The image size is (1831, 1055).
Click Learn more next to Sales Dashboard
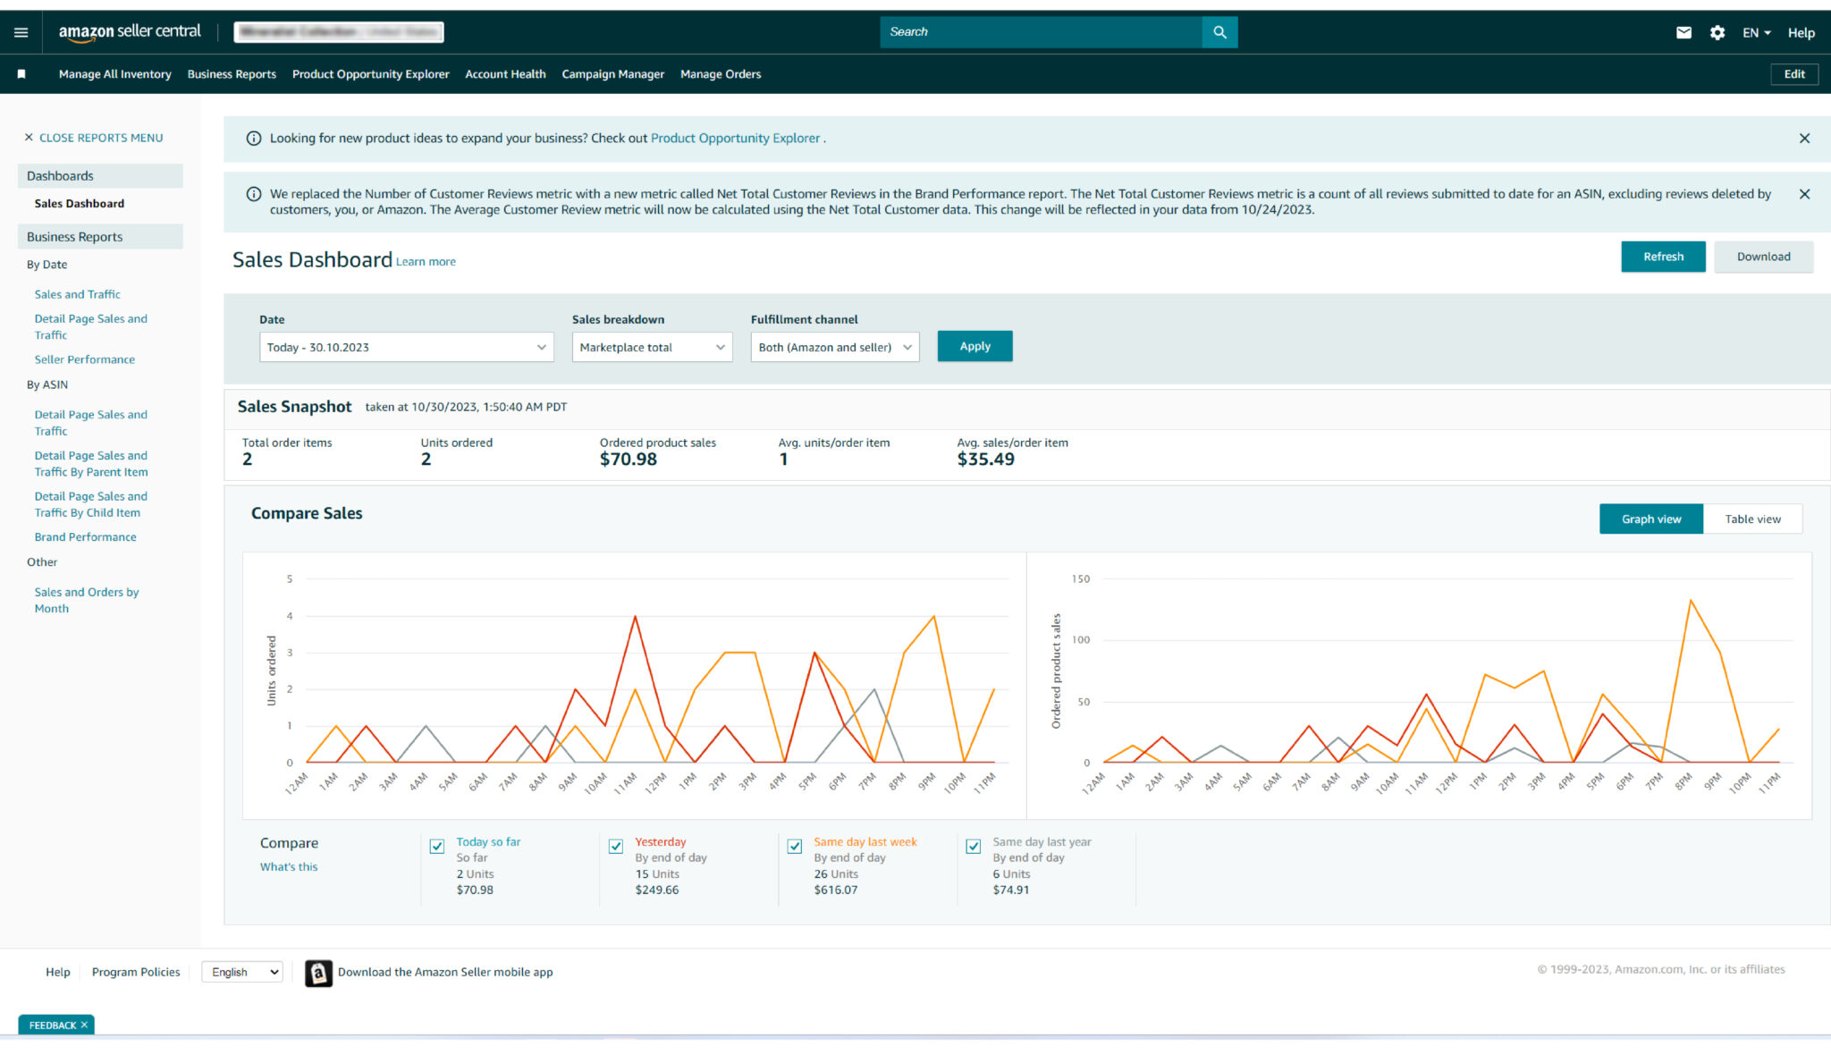(426, 262)
